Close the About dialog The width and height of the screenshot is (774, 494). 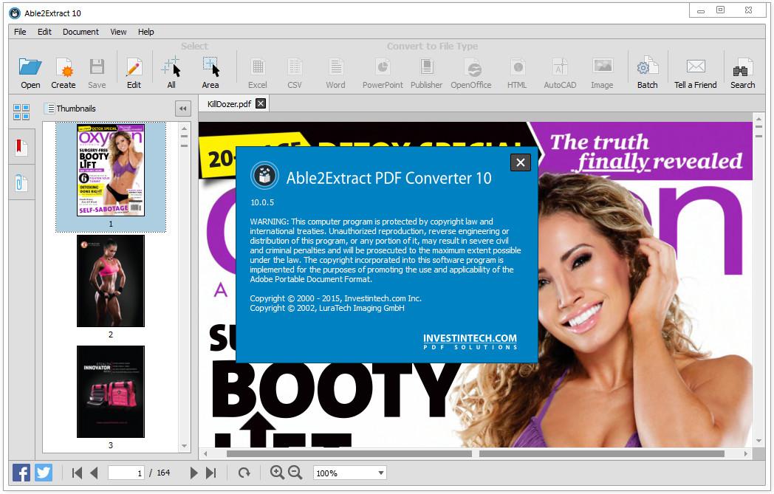(x=520, y=162)
